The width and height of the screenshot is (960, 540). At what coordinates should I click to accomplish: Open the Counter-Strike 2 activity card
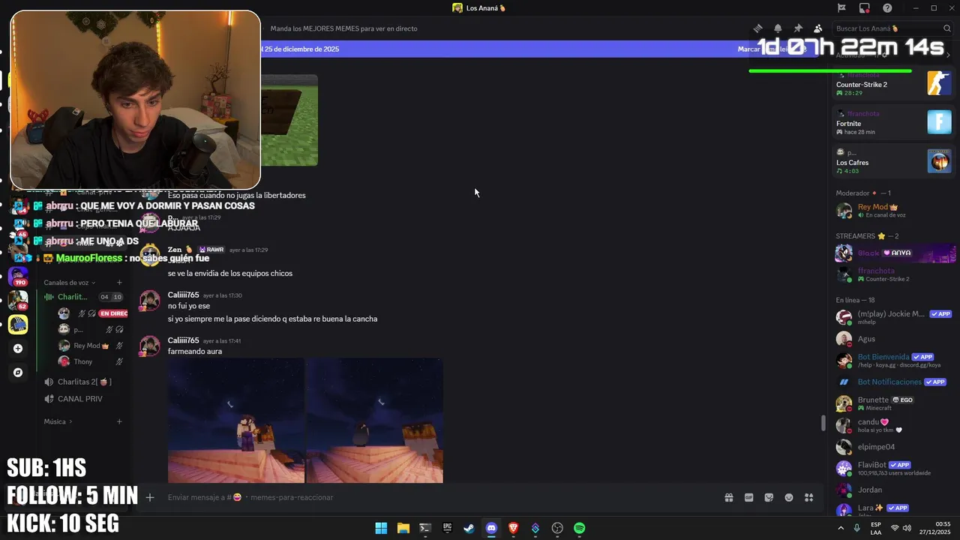893,83
